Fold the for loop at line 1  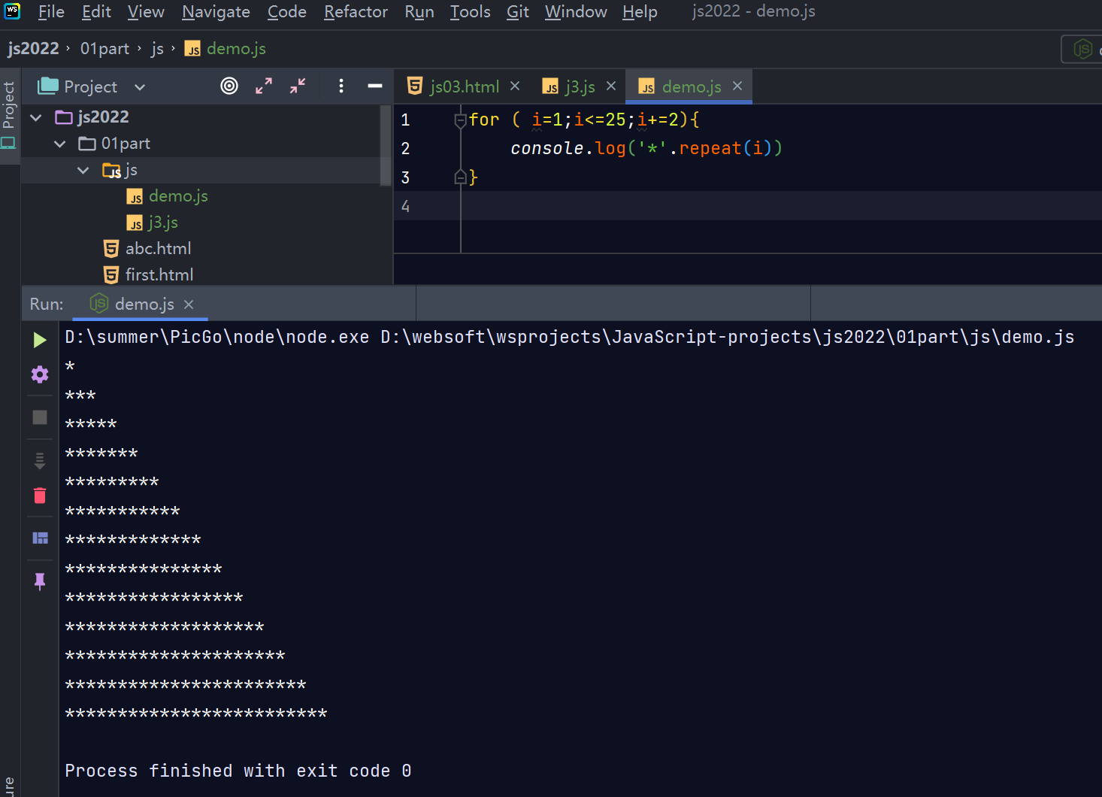pyautogui.click(x=460, y=120)
